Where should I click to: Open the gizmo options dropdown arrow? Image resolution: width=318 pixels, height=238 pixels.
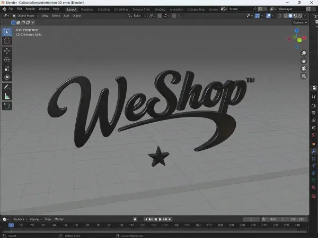(262, 16)
